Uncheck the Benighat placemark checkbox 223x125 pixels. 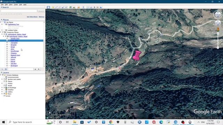point(7,45)
